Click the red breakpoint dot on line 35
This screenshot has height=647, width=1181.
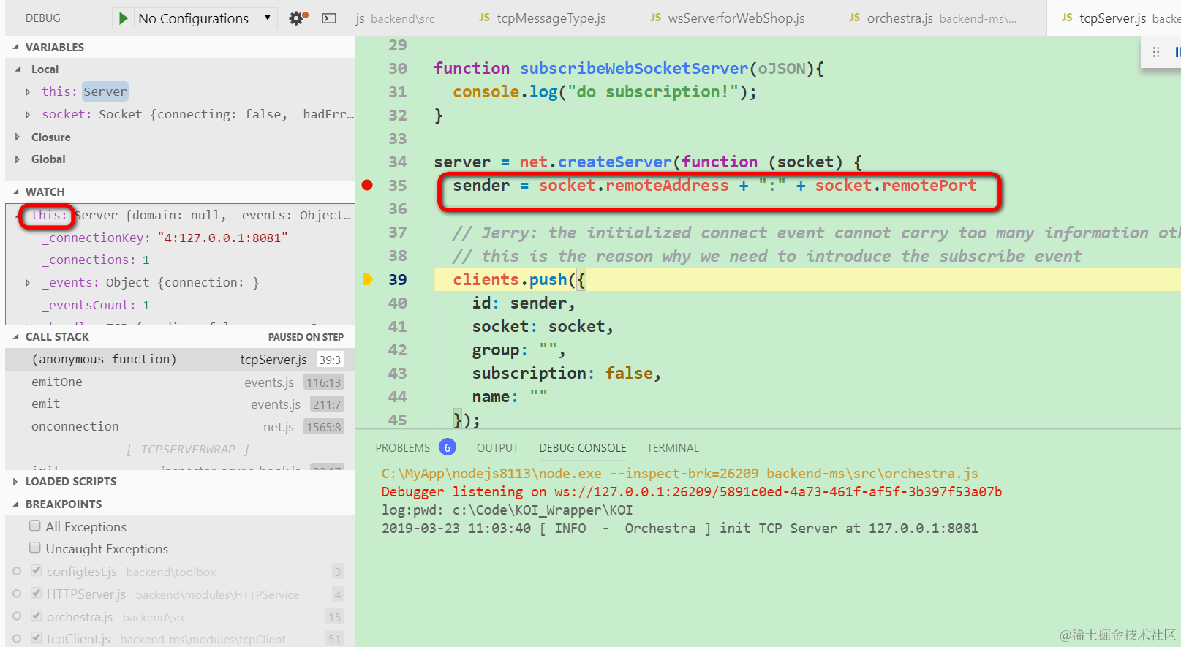368,185
